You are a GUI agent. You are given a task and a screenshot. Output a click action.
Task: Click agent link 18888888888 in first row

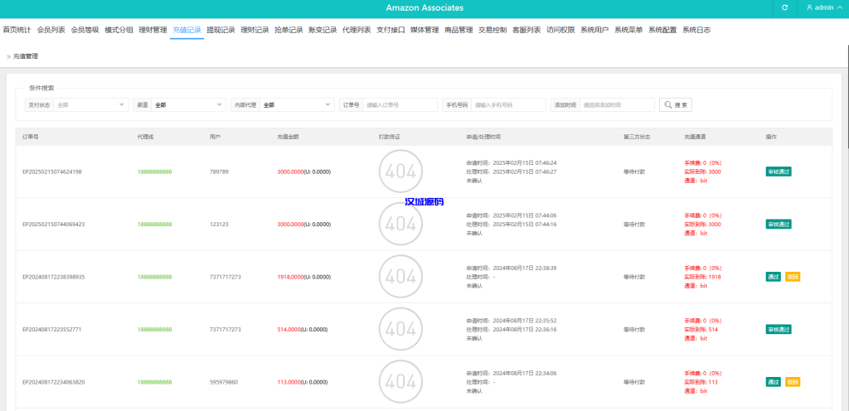pos(154,172)
